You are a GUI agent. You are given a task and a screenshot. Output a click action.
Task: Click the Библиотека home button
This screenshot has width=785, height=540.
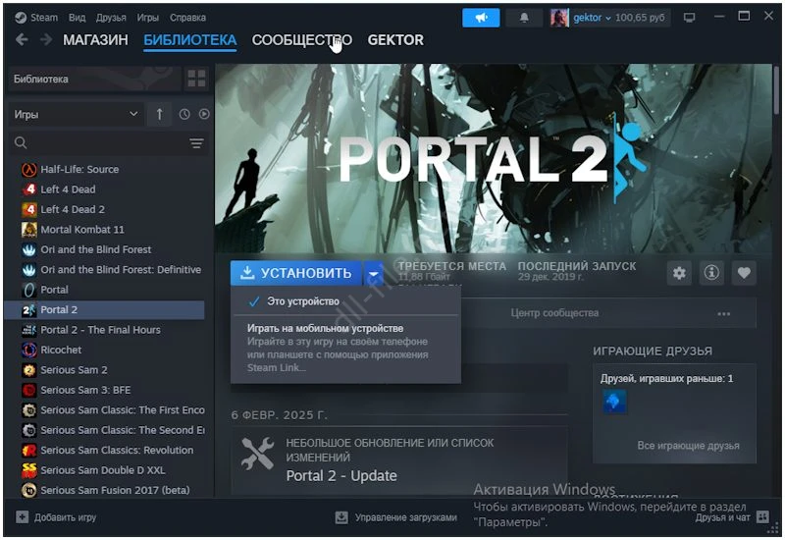[x=94, y=79]
